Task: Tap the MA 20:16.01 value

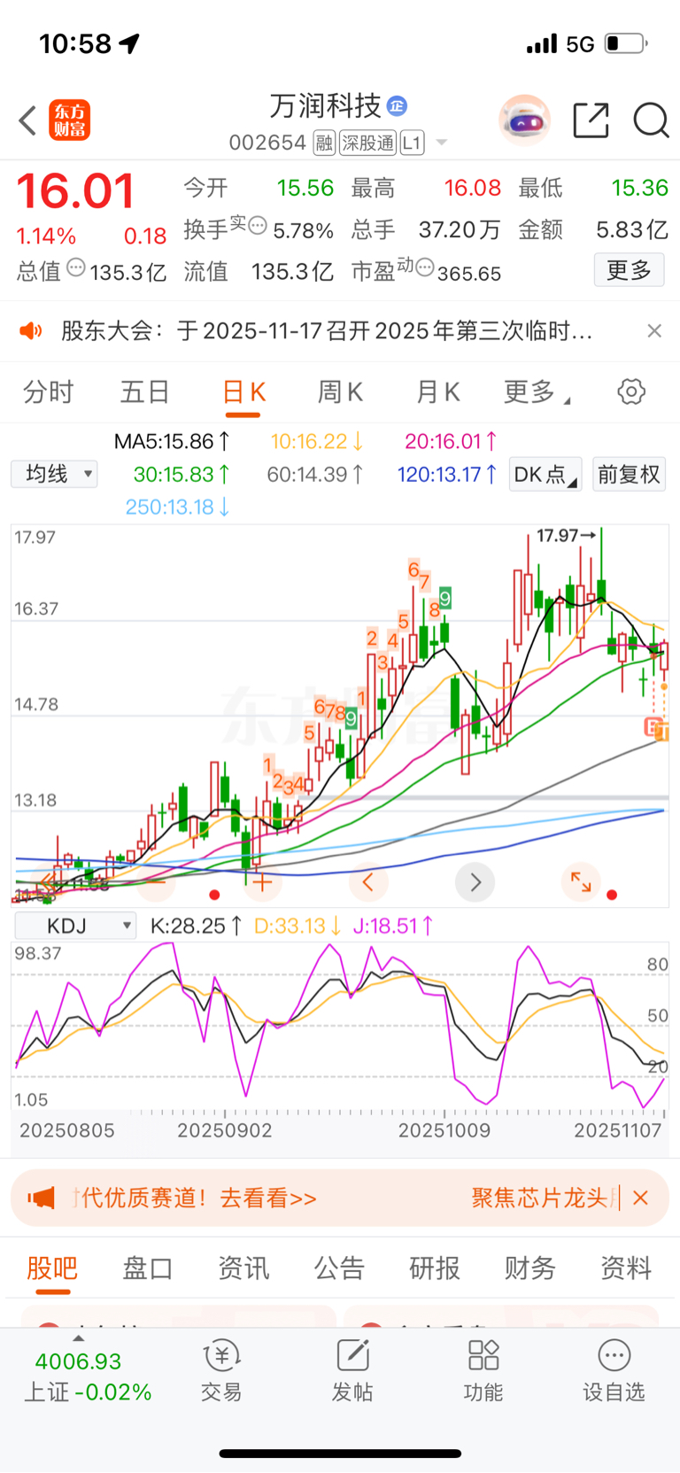Action: tap(451, 441)
